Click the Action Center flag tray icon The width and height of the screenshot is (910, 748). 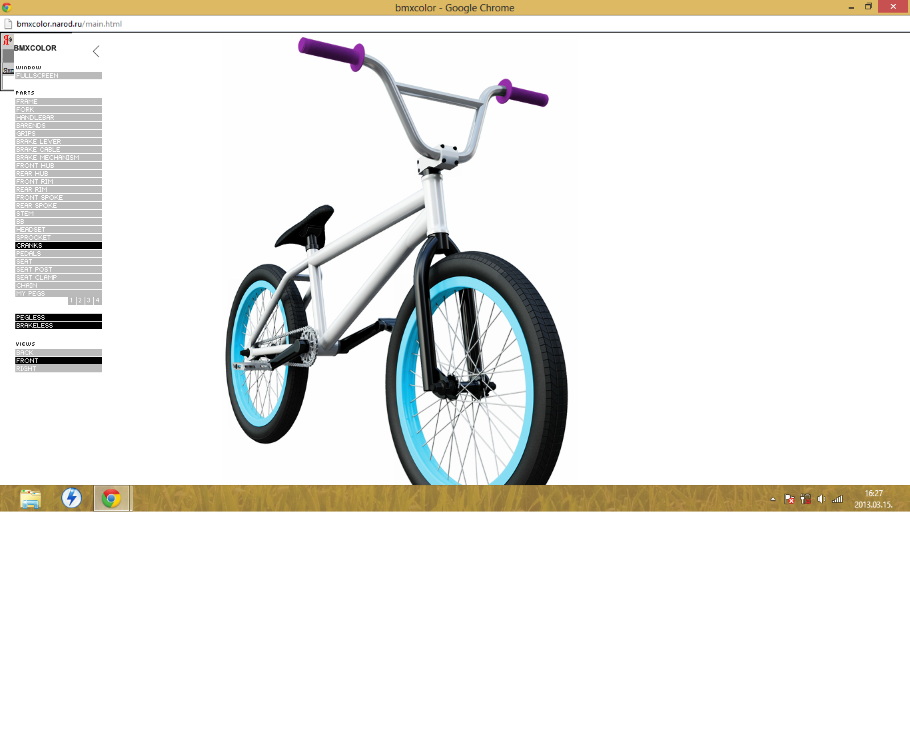(x=789, y=499)
